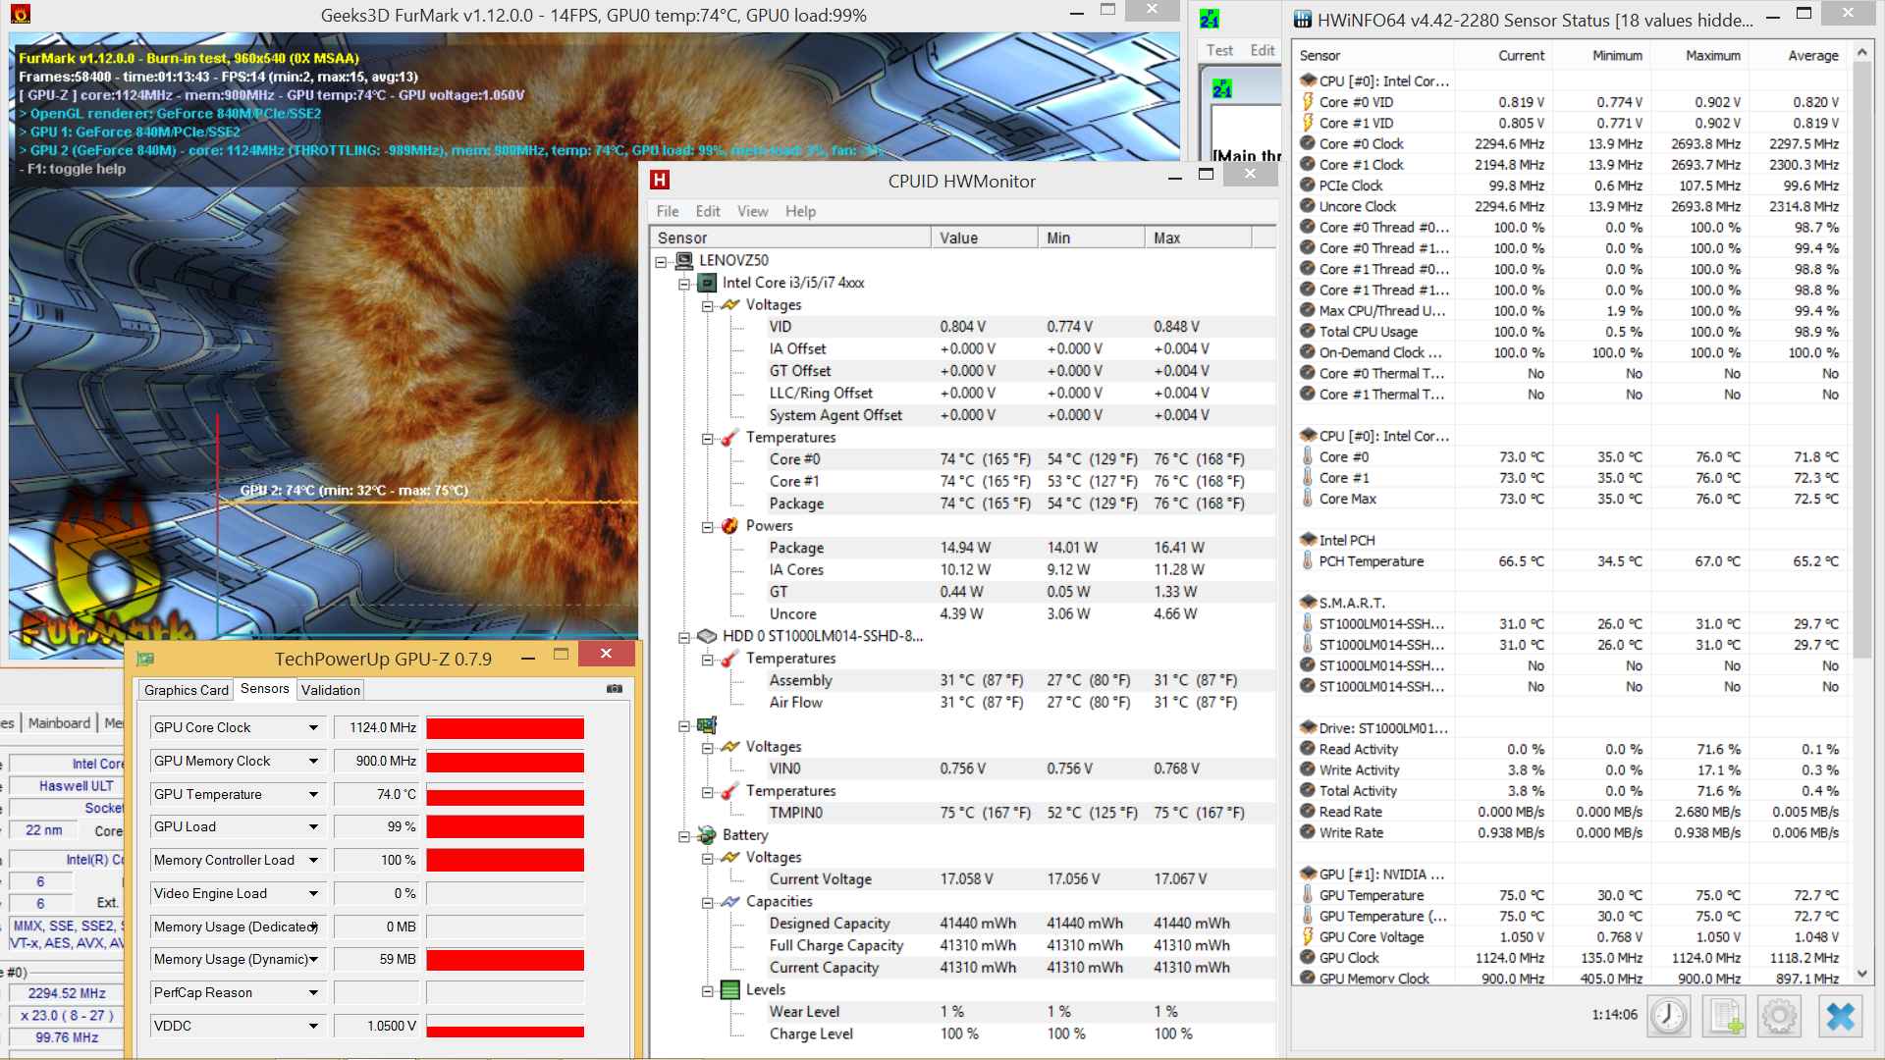Click the PCH Temperature thermometer icon in HWiNFO

point(1308,561)
